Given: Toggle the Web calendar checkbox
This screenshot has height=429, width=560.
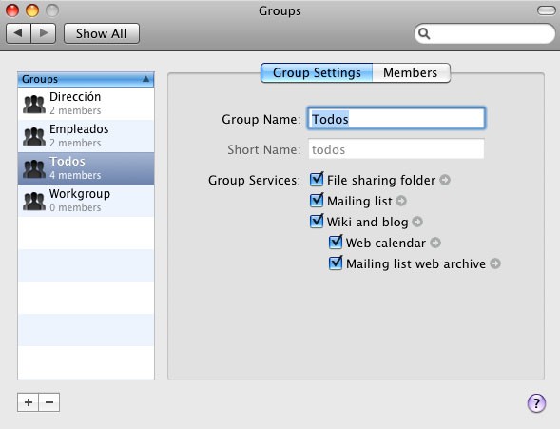Looking at the screenshot, I should 336,242.
